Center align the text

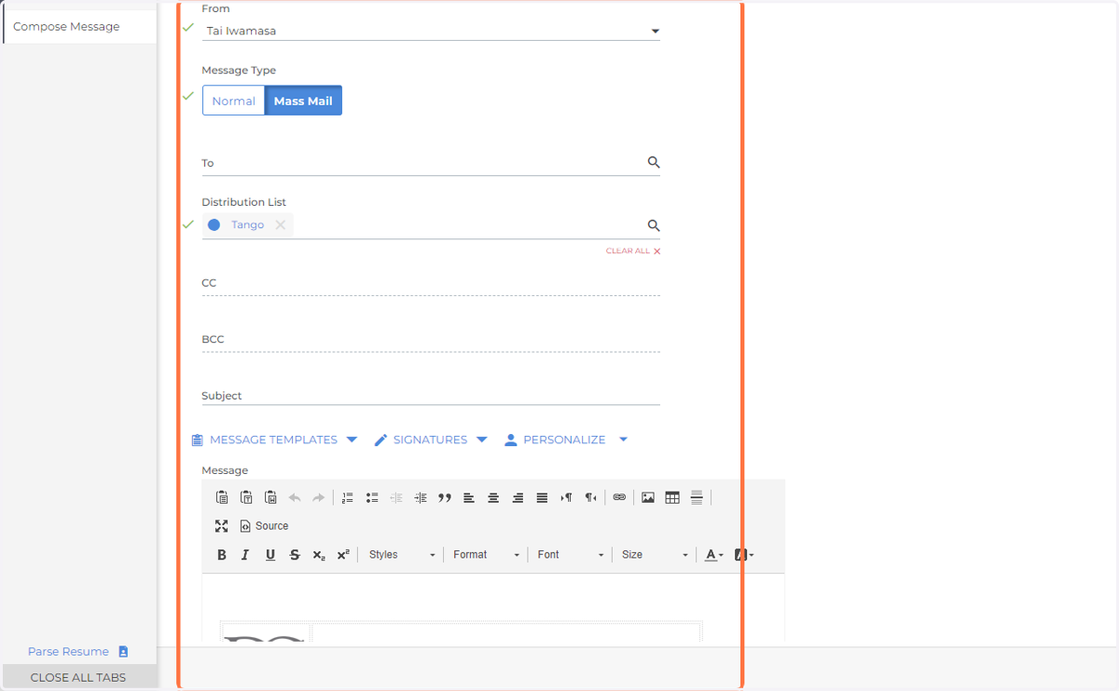pos(493,497)
